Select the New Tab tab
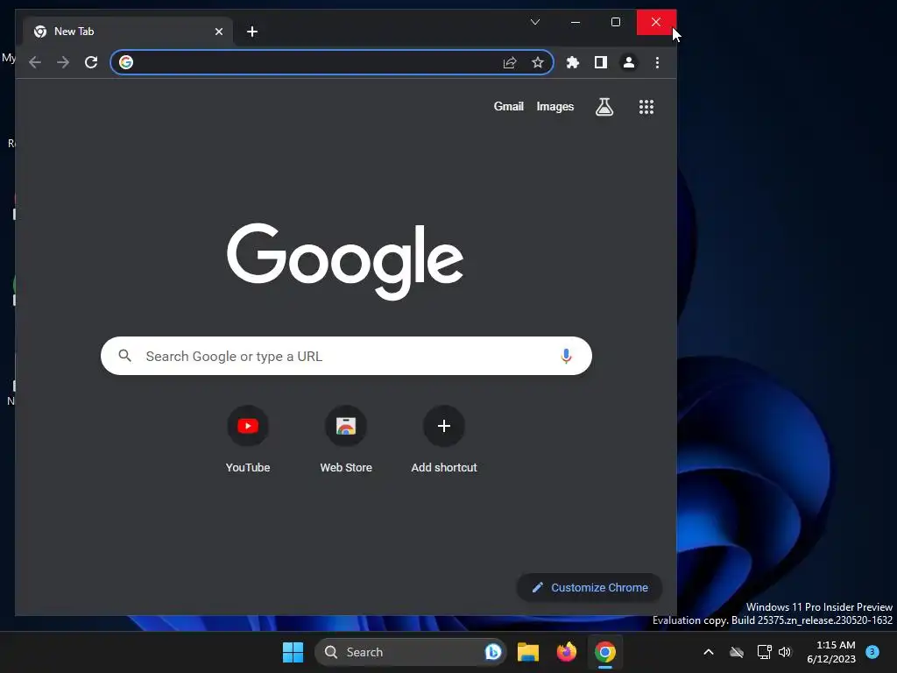 (128, 32)
